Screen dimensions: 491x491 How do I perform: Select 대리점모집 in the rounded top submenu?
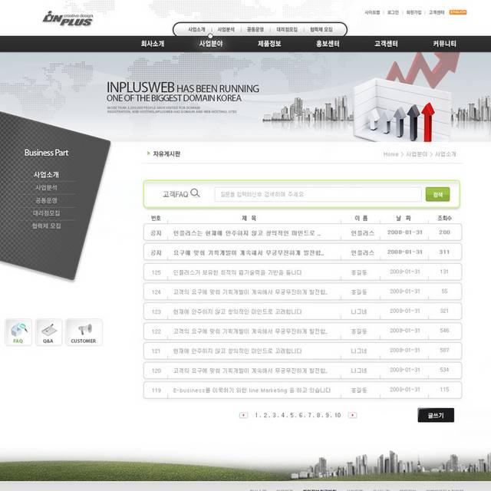click(287, 29)
